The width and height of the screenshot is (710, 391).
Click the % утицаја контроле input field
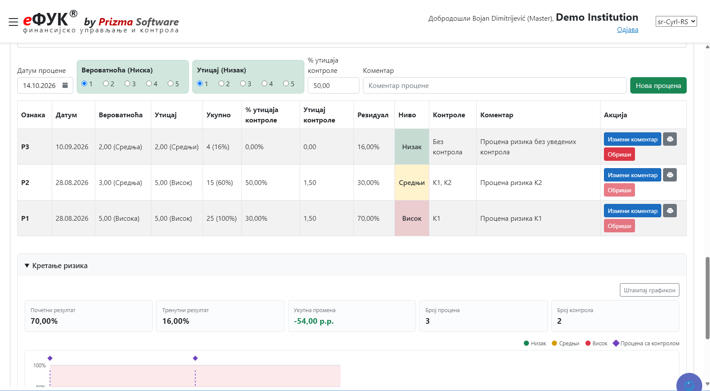pos(333,85)
